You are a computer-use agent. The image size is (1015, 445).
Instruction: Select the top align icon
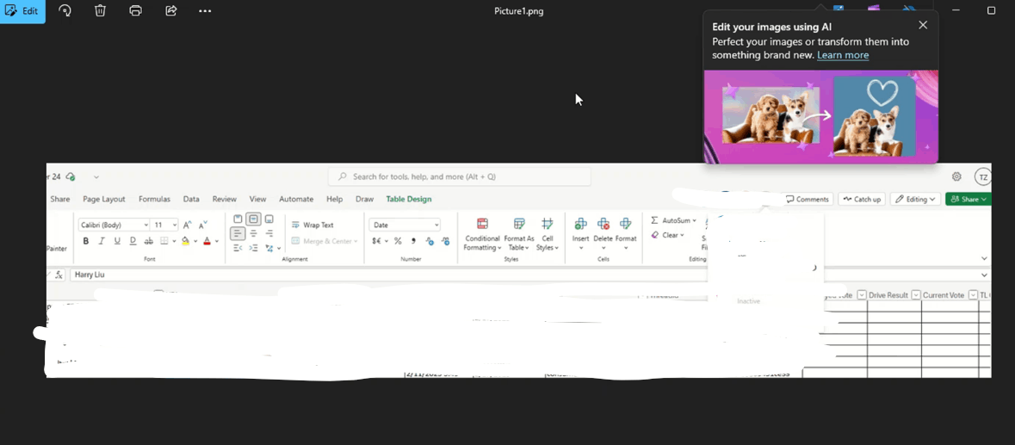[238, 219]
